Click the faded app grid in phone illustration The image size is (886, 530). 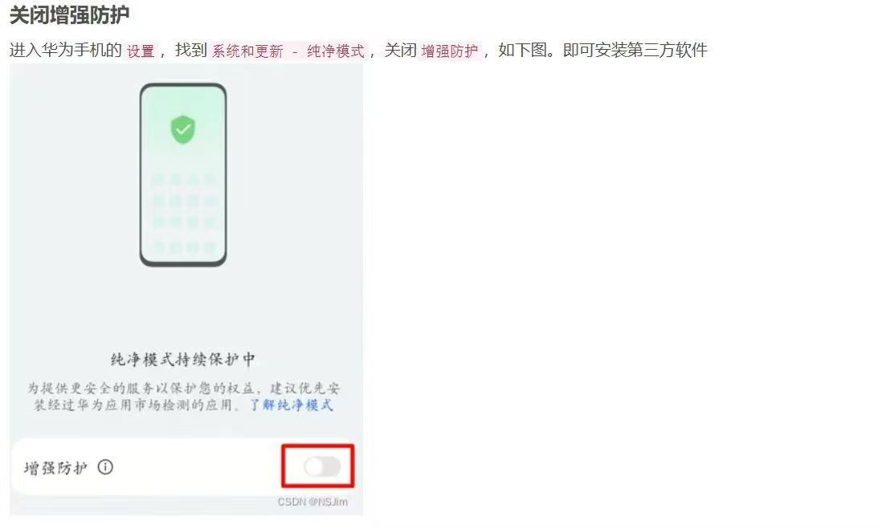pos(184,213)
